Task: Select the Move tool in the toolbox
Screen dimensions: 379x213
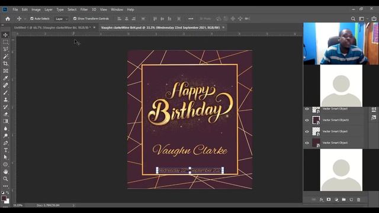Action: click(x=5, y=35)
